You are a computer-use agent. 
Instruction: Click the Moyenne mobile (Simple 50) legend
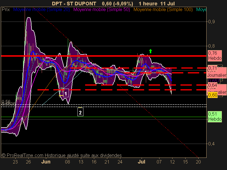pyautogui.click(x=102, y=10)
